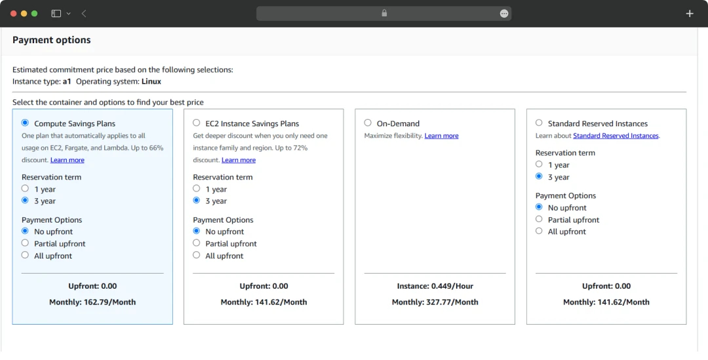
Task: Pick All upfront under EC2 Instance Savings Plans
Action: 197,255
